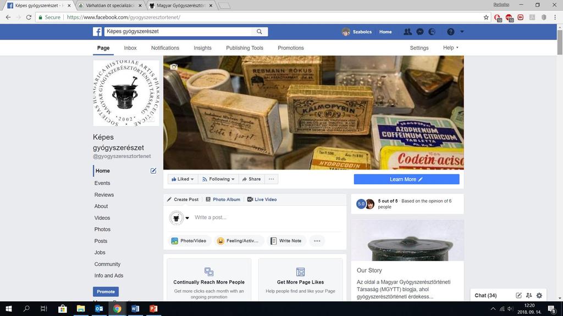Click the Photo/Video post option
The height and width of the screenshot is (316, 563).
[189, 241]
